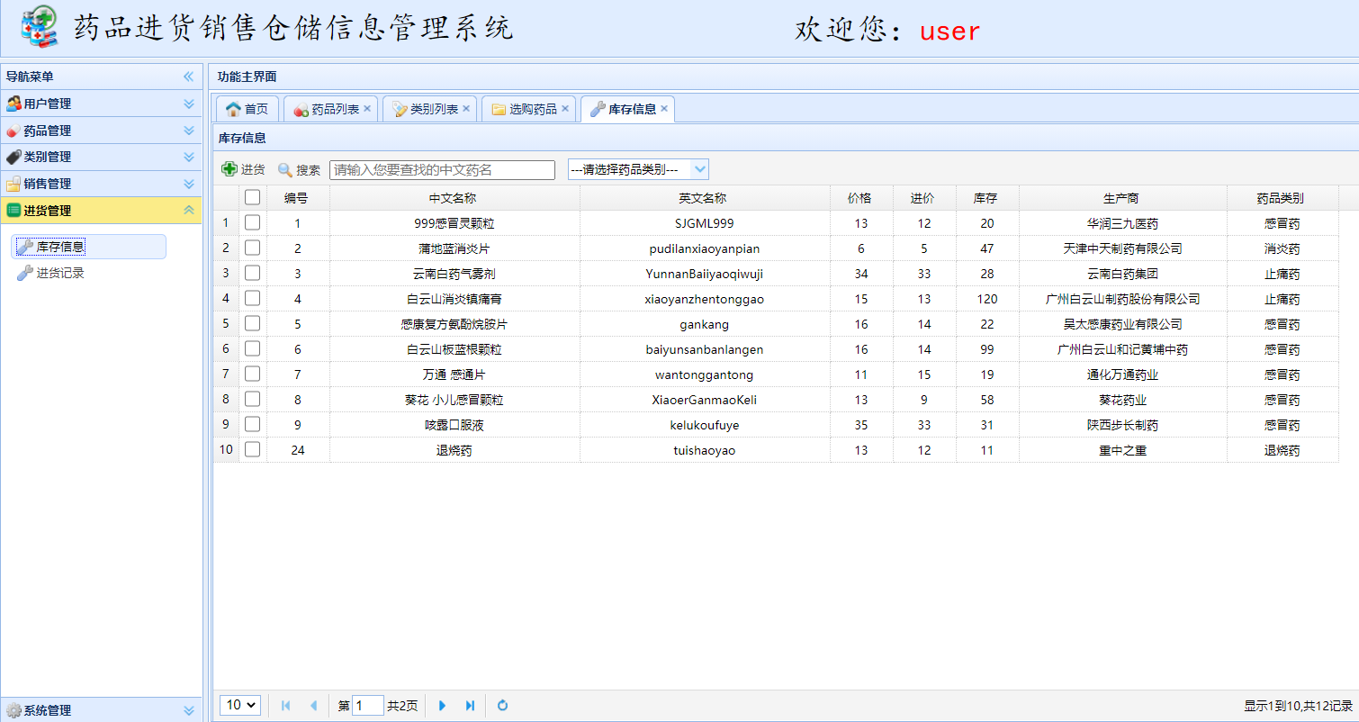The width and height of the screenshot is (1359, 722).
Task: Click the key icon beside 库存信息 in sidebar
Action: pyautogui.click(x=24, y=246)
